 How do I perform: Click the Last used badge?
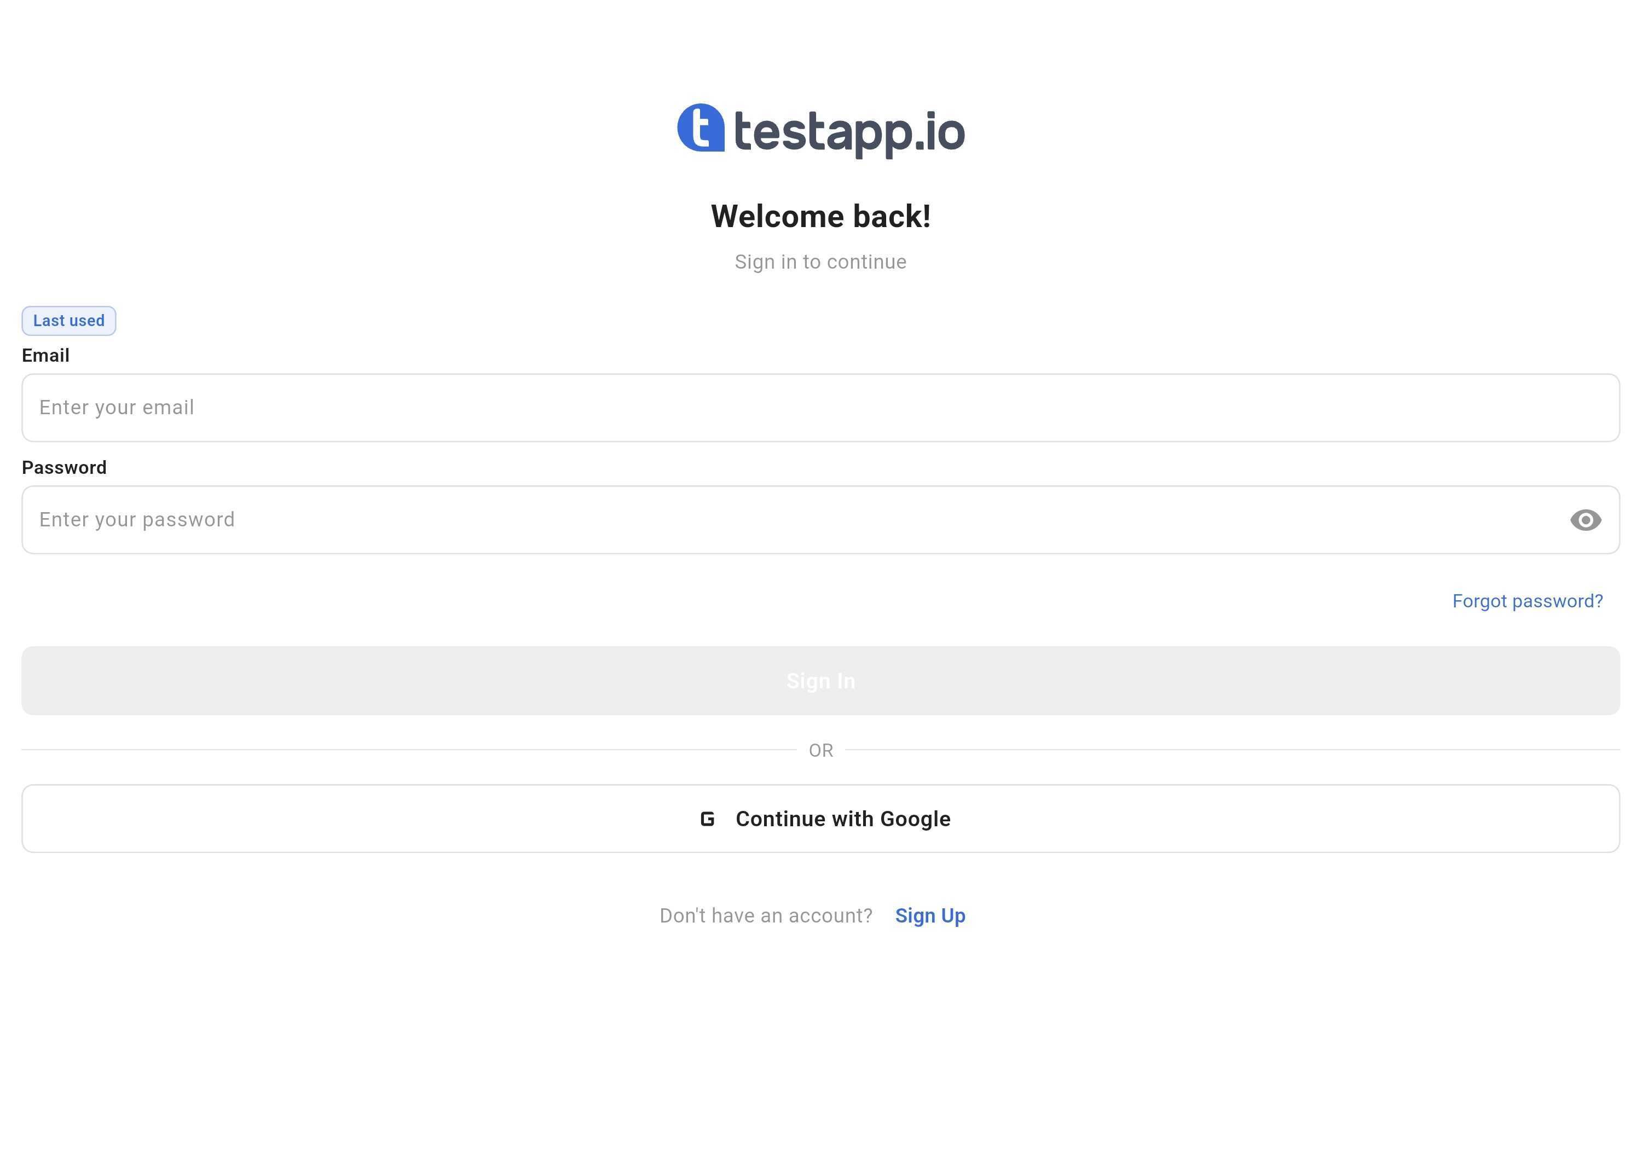click(x=68, y=321)
